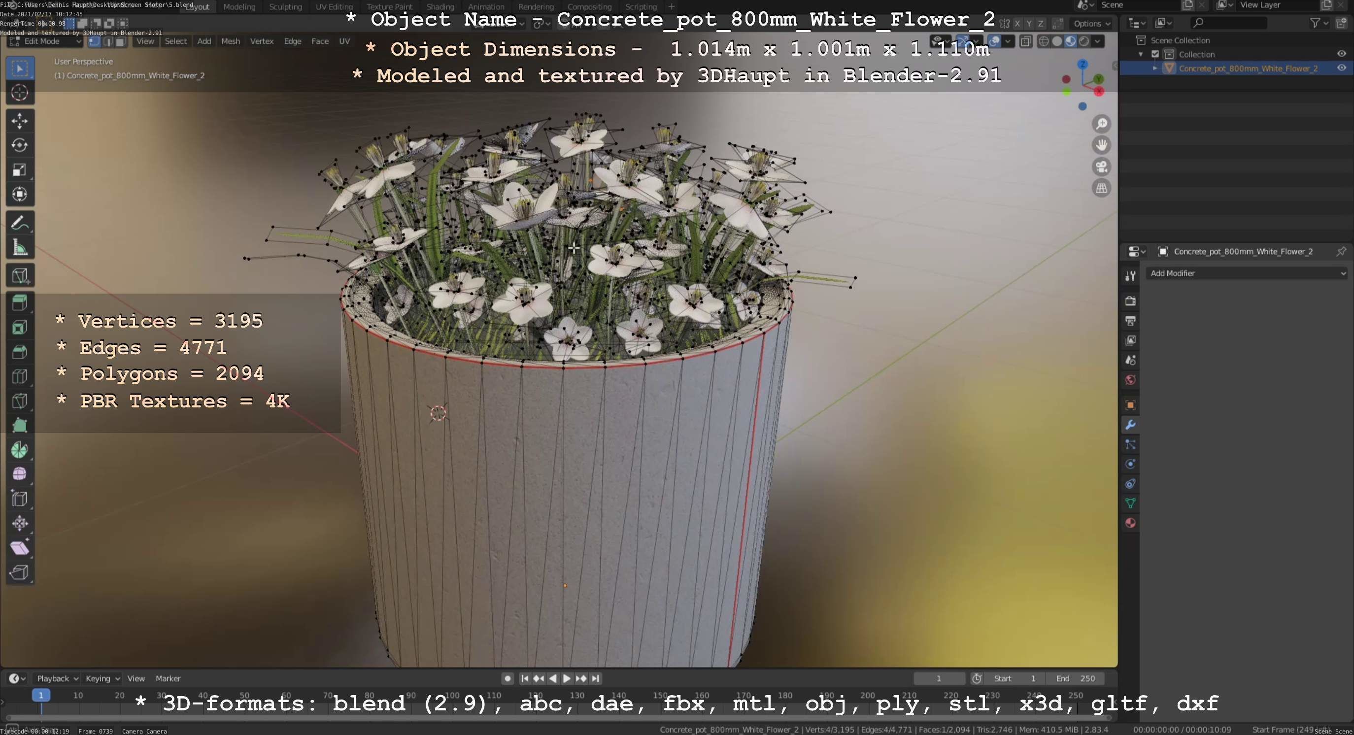Image resolution: width=1354 pixels, height=735 pixels.
Task: Uncheck the Collection checkbox in outliner
Action: (1155, 54)
